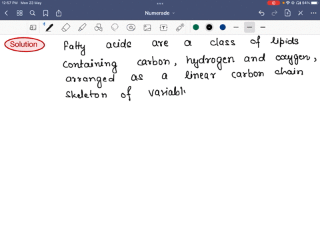320x240 pixels.
Task: Select the thinnest stroke width
Action: (x=236, y=27)
